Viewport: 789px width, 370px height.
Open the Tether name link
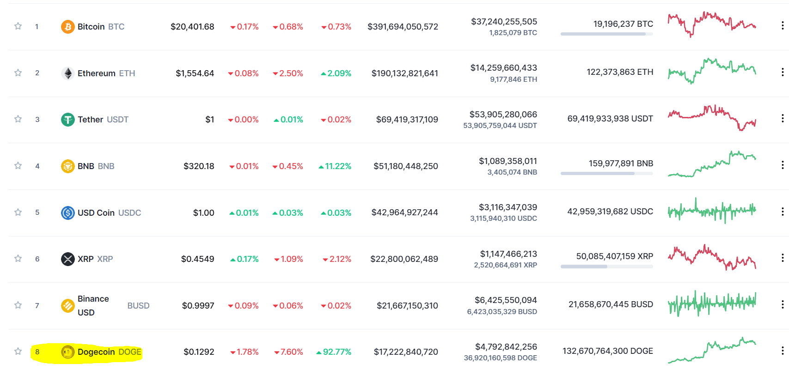click(x=90, y=120)
